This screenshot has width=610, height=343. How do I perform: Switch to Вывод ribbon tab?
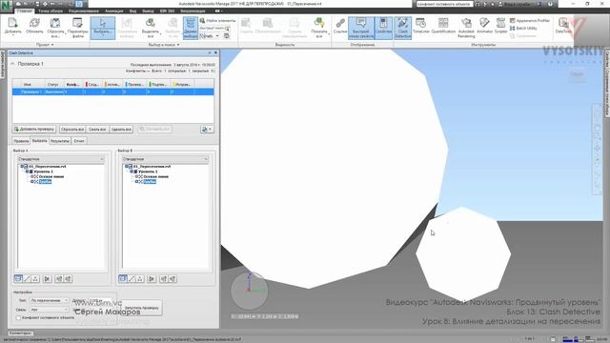click(148, 10)
